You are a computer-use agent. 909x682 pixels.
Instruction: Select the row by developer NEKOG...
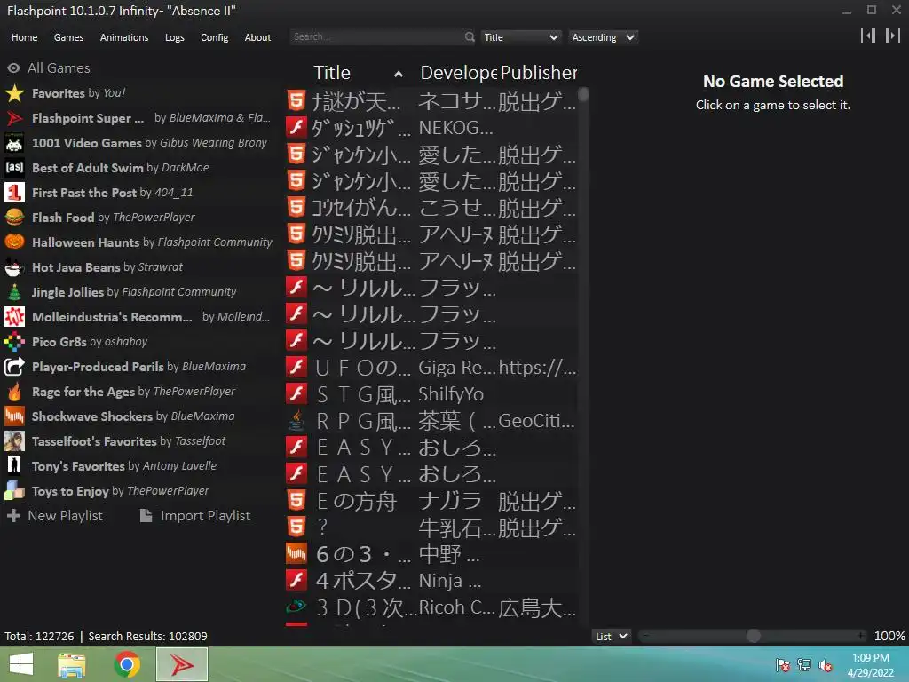[x=432, y=127]
